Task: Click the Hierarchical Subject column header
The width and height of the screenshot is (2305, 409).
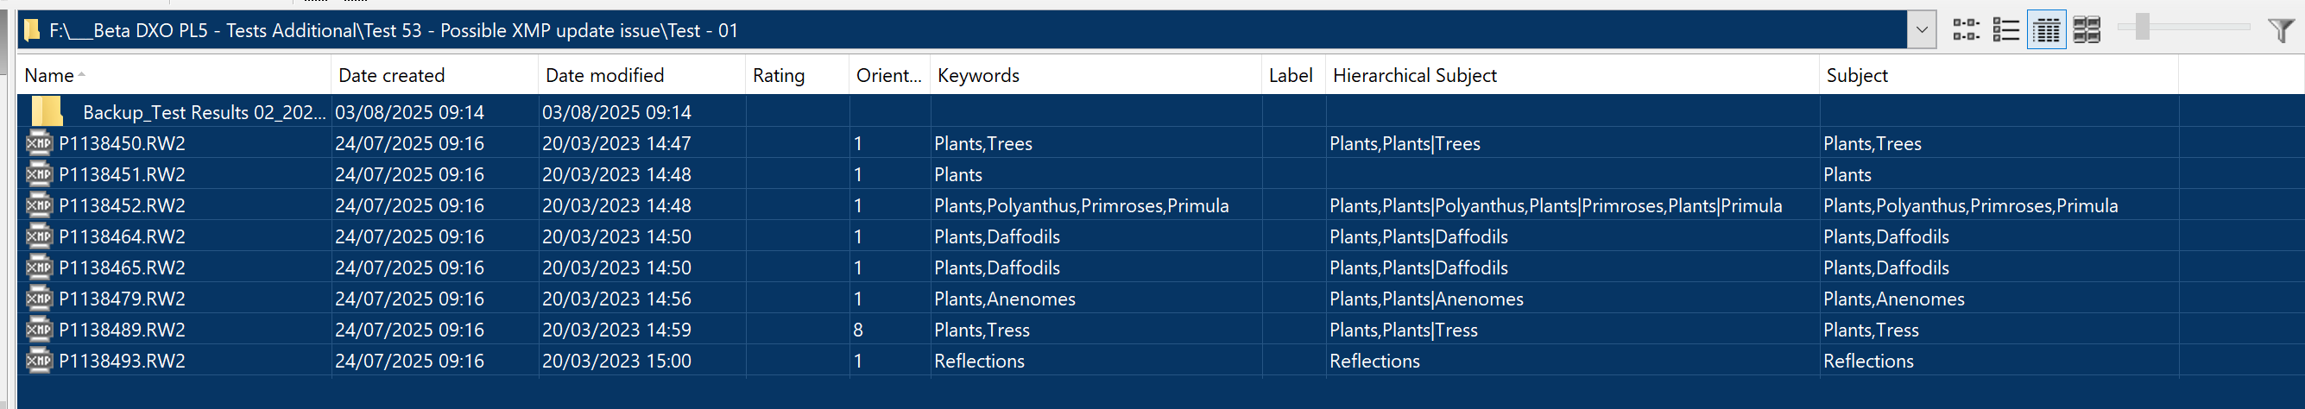Action: click(1414, 76)
